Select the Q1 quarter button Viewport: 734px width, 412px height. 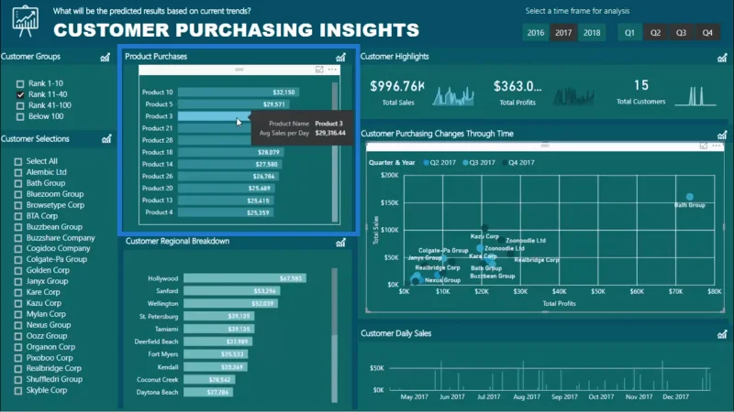629,33
